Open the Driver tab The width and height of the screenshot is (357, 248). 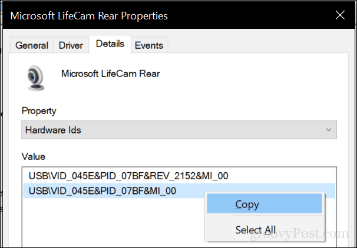[71, 45]
